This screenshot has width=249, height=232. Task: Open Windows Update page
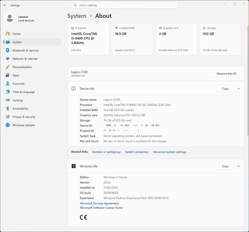32,125
